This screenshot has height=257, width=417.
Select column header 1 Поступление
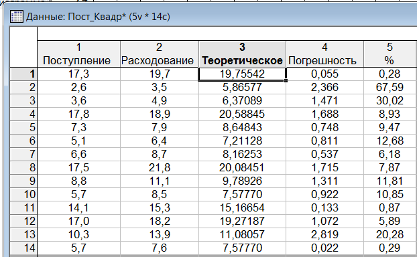(78, 54)
